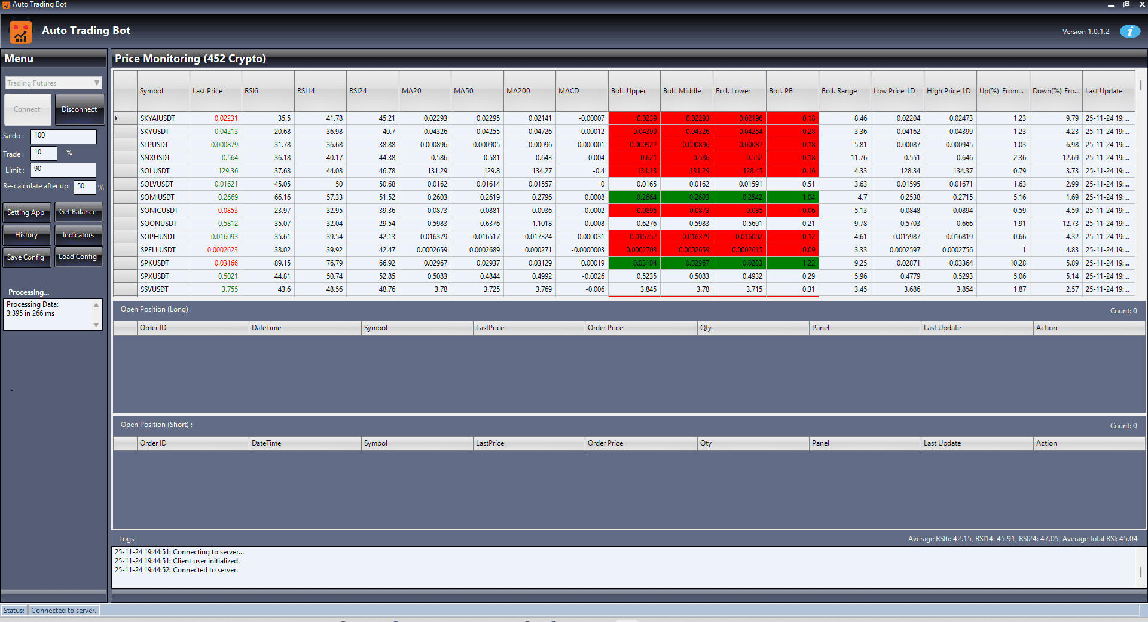Click the processing box scroll up arrow
The height and width of the screenshot is (622, 1148).
click(x=96, y=305)
